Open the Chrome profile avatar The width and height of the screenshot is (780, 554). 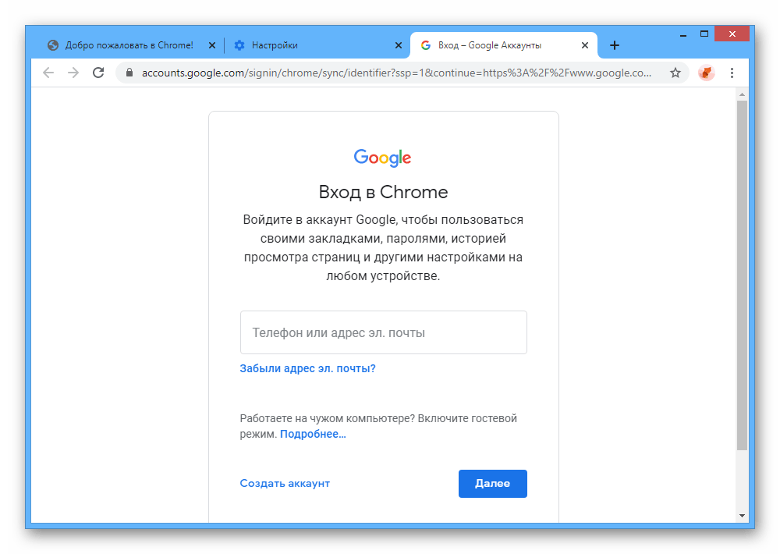706,73
